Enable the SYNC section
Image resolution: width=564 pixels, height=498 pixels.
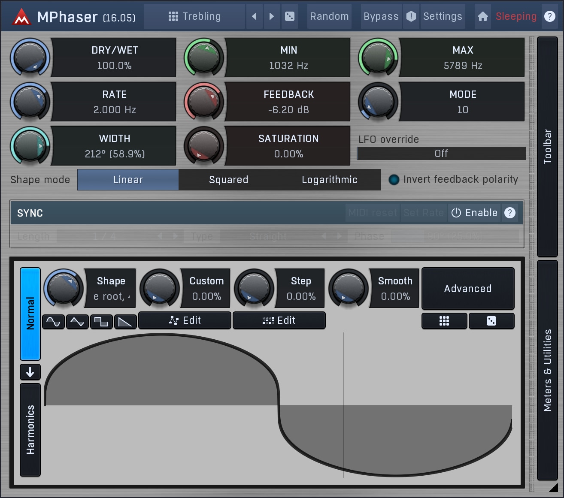pyautogui.click(x=474, y=213)
